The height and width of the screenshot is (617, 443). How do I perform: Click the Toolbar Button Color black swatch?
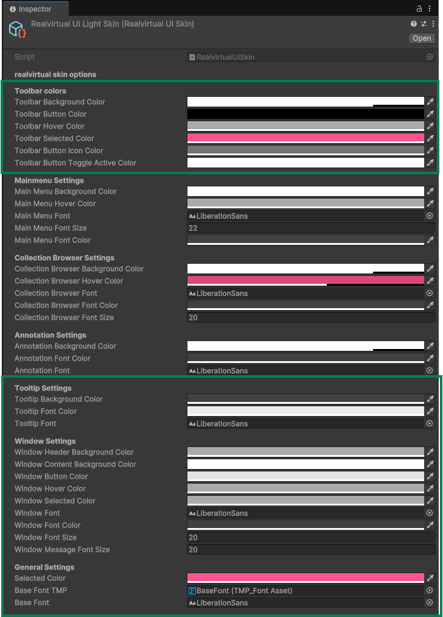pyautogui.click(x=305, y=114)
